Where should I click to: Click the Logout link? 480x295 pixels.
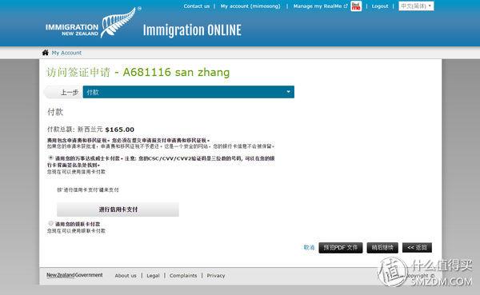(x=380, y=6)
